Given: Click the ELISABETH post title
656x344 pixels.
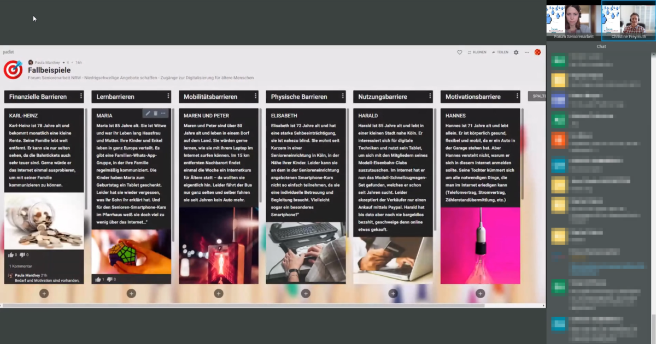Looking at the screenshot, I should pos(284,116).
